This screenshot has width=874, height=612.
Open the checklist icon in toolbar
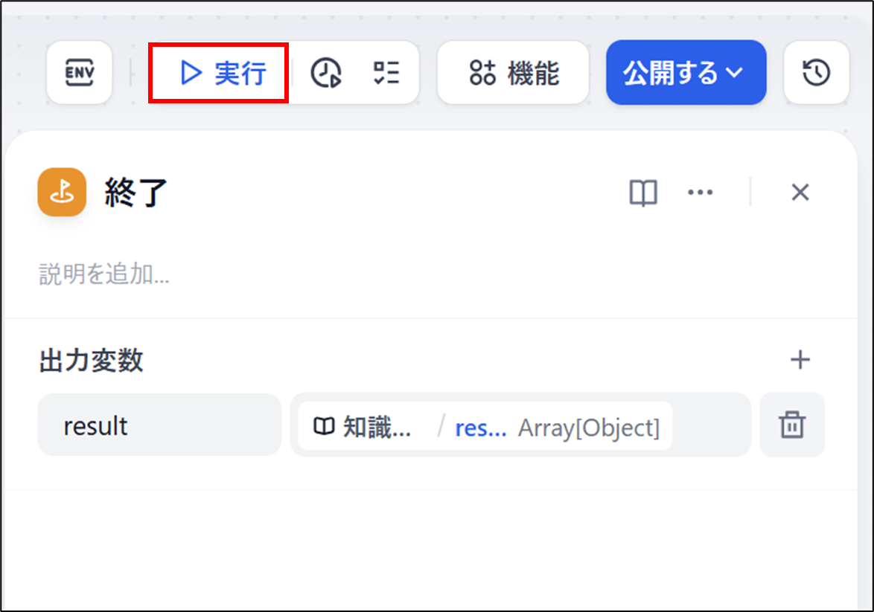click(x=387, y=73)
